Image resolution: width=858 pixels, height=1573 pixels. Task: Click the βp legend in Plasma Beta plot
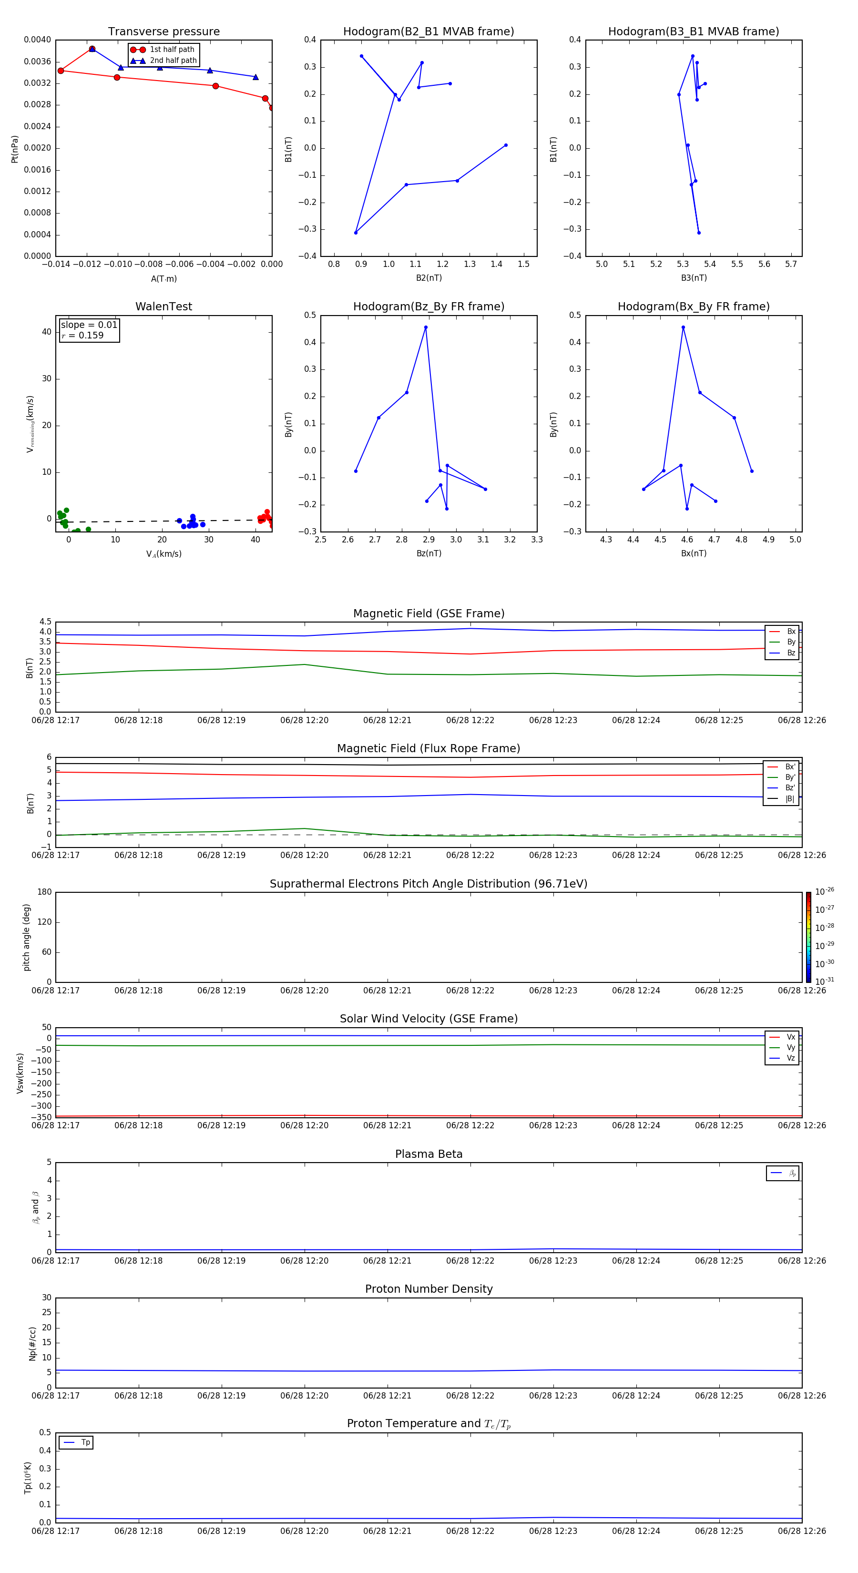[x=783, y=1173]
